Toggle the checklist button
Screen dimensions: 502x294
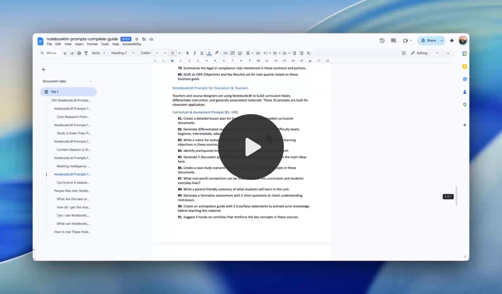[266, 53]
